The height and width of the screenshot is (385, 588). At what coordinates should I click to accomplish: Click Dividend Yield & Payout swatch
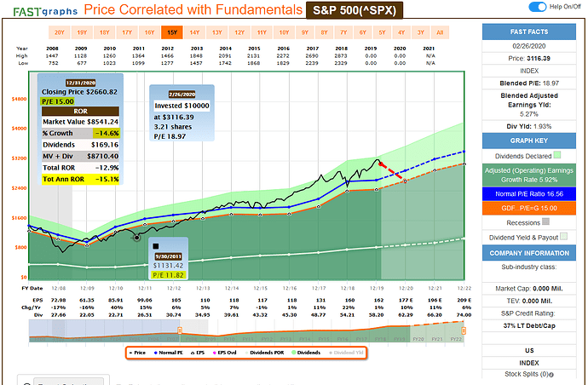(563, 237)
